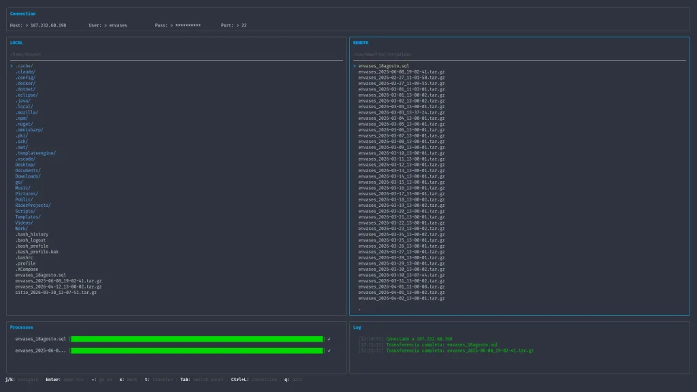
Task: Open the .docker/ folder in local panel
Action: click(x=25, y=83)
